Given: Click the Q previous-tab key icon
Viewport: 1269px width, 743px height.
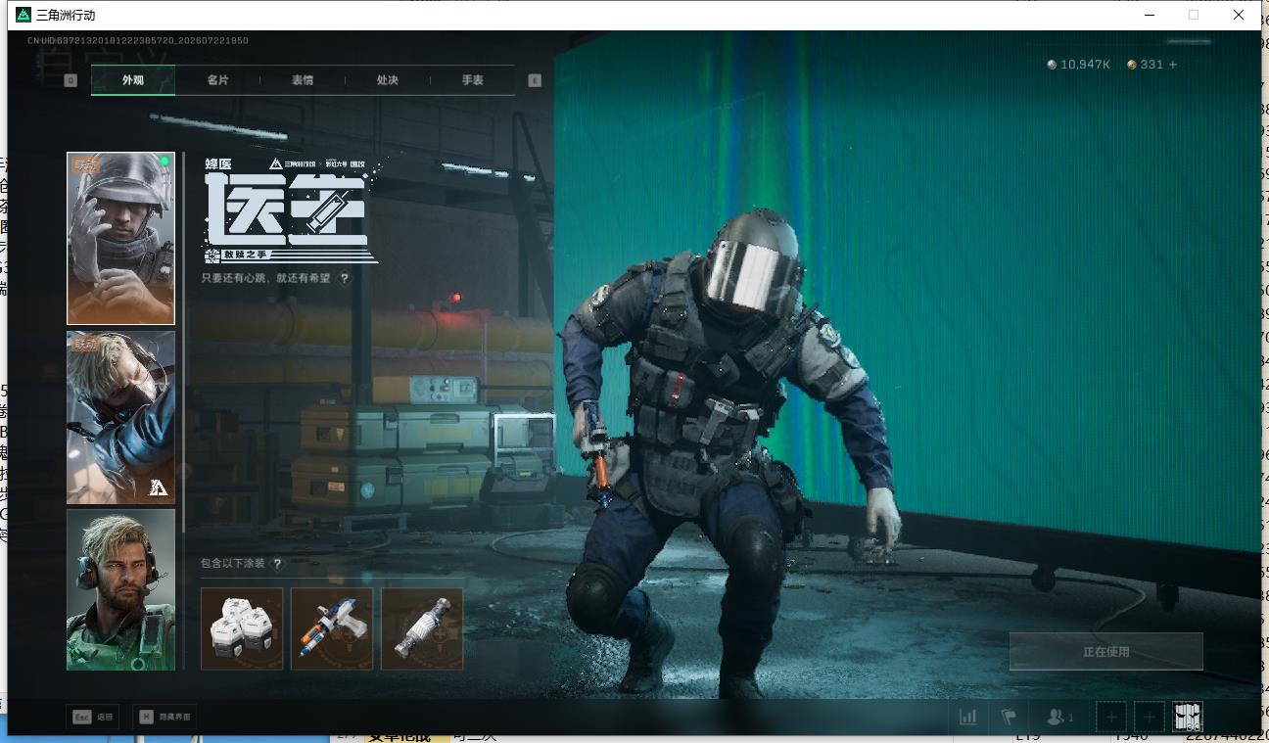Looking at the screenshot, I should [70, 80].
